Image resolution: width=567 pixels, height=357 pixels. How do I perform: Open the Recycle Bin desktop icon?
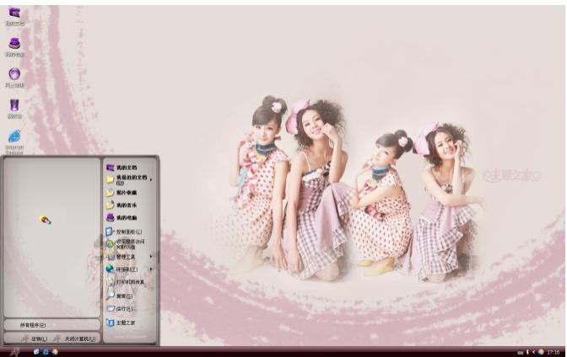click(x=14, y=109)
